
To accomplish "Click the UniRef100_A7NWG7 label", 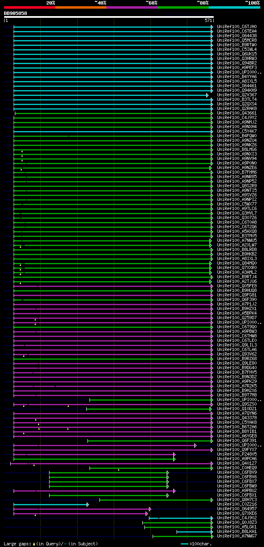I will click(x=237, y=536).
